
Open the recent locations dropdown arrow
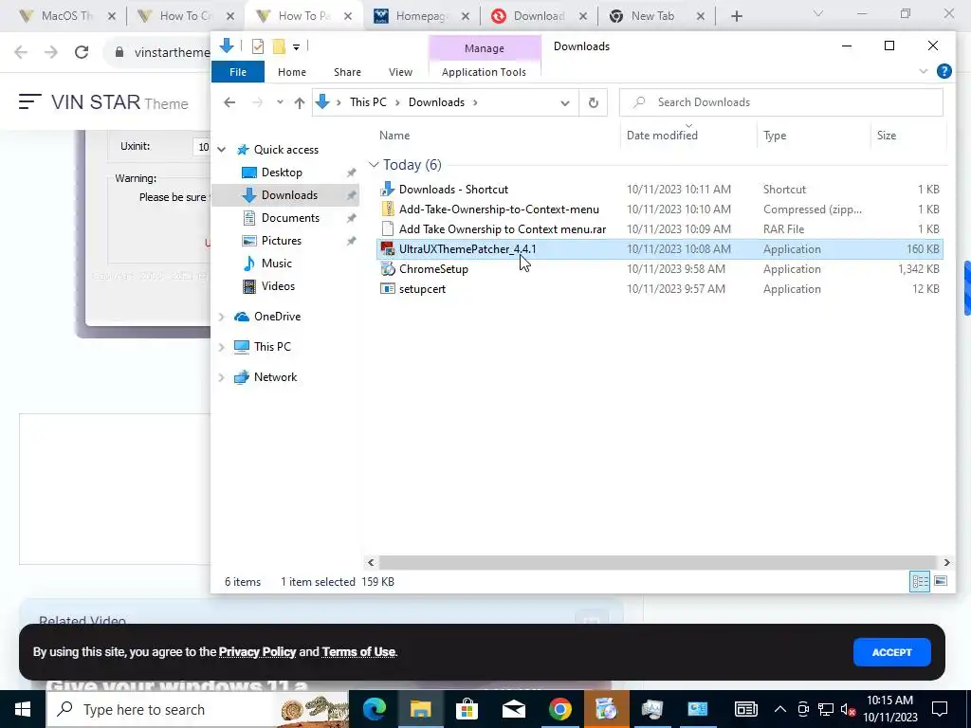[x=280, y=102]
